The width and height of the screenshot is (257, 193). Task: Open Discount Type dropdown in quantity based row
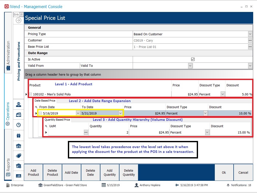tap(207, 132)
